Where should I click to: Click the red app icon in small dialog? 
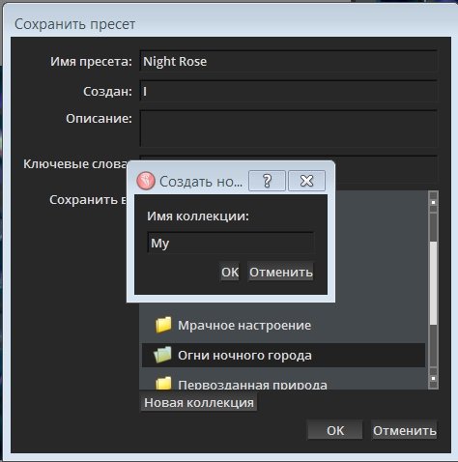(x=146, y=181)
